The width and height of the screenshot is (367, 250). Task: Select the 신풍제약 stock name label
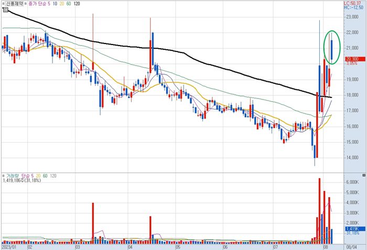[x=14, y=4]
